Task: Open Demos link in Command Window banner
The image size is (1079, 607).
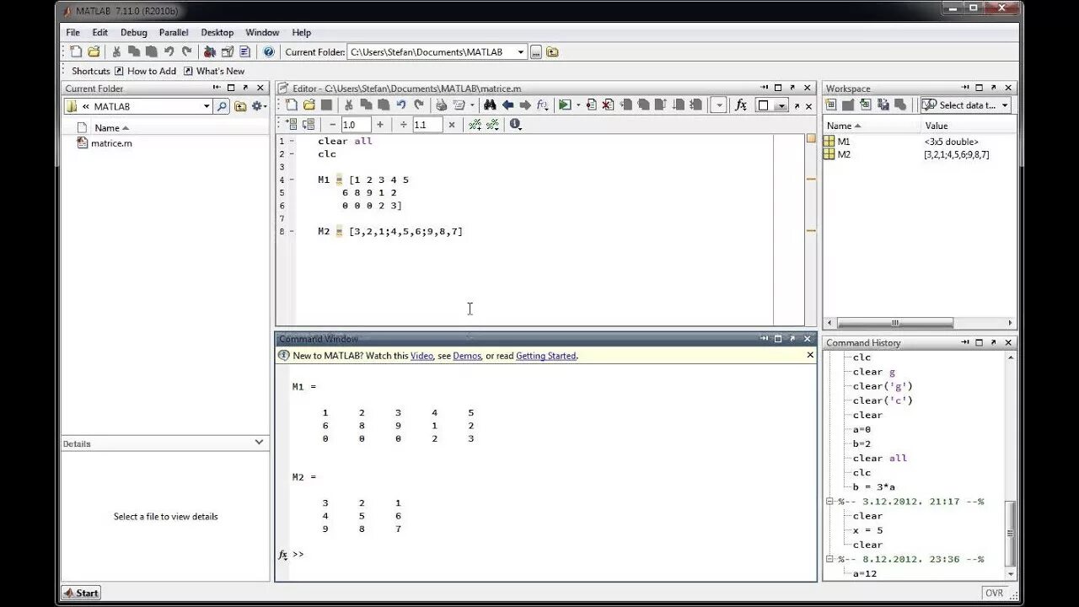Action: [x=467, y=356]
